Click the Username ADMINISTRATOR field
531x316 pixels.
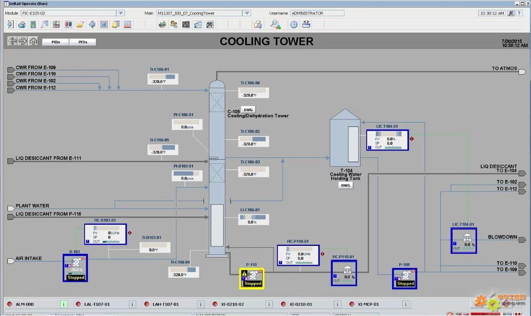[x=317, y=13]
